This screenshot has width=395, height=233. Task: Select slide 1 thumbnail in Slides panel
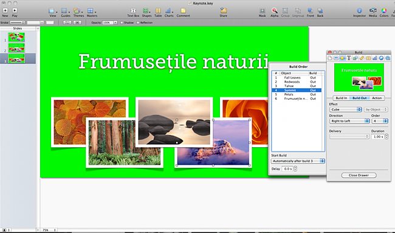point(16,37)
